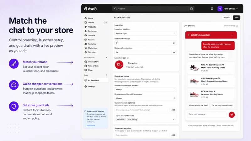Image resolution: width=251 pixels, height=141 pixels.
Task: Click the Home sidebar icon
Action: [x=85, y=18]
